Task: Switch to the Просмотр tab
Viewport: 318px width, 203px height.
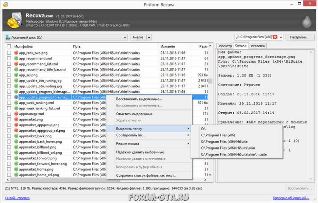Action: click(224, 46)
